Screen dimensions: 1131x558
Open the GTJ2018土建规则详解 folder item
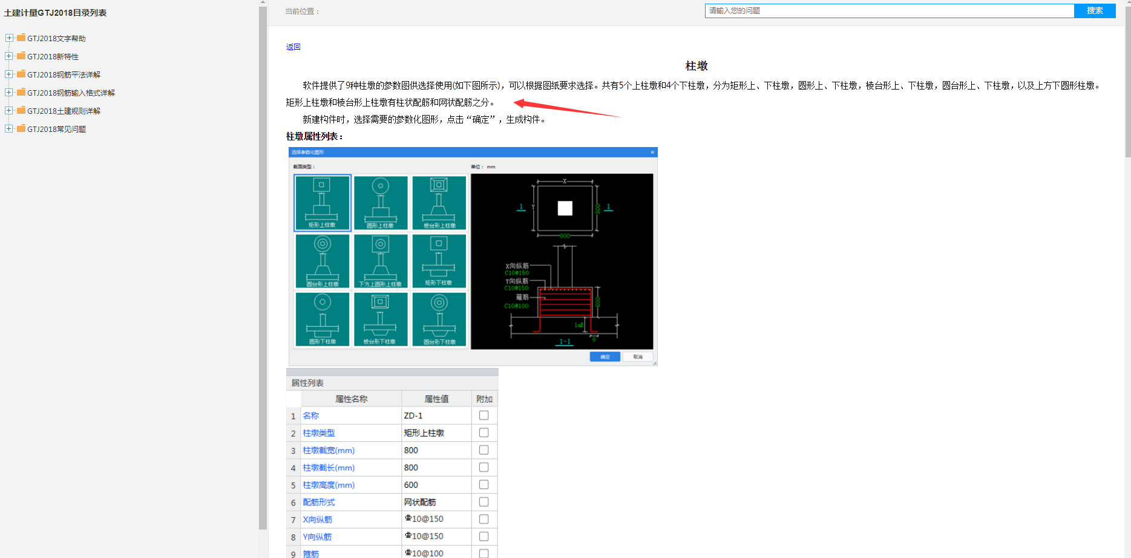coord(64,111)
